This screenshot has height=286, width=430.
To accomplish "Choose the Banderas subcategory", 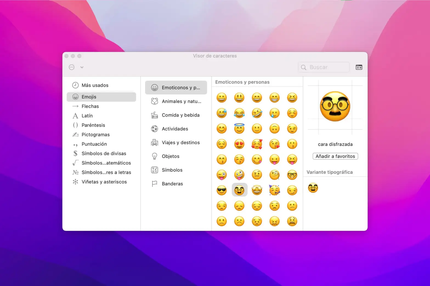I will (176, 184).
